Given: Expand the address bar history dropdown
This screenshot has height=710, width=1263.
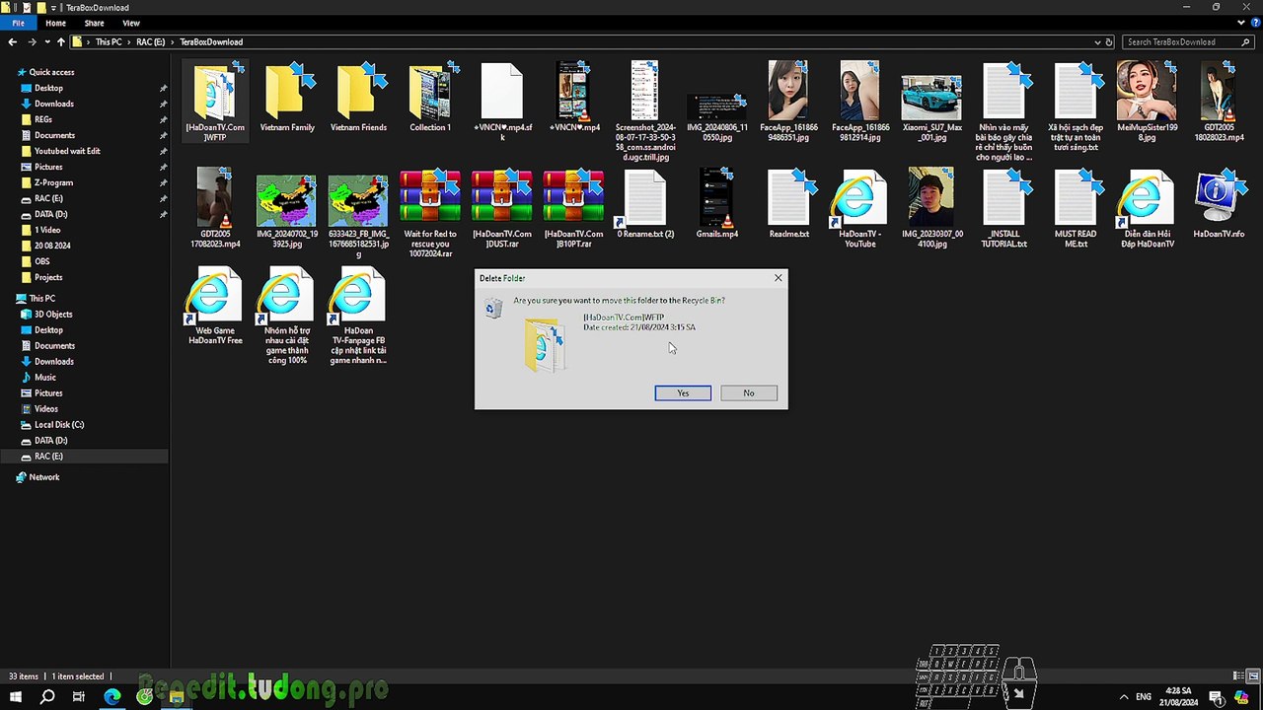Looking at the screenshot, I should (x=1097, y=42).
